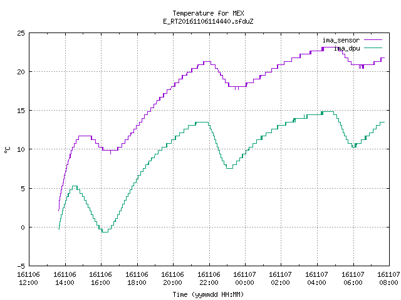Click the x-axis label '161106 18:00'
The height and width of the screenshot is (300, 401).
click(x=137, y=279)
